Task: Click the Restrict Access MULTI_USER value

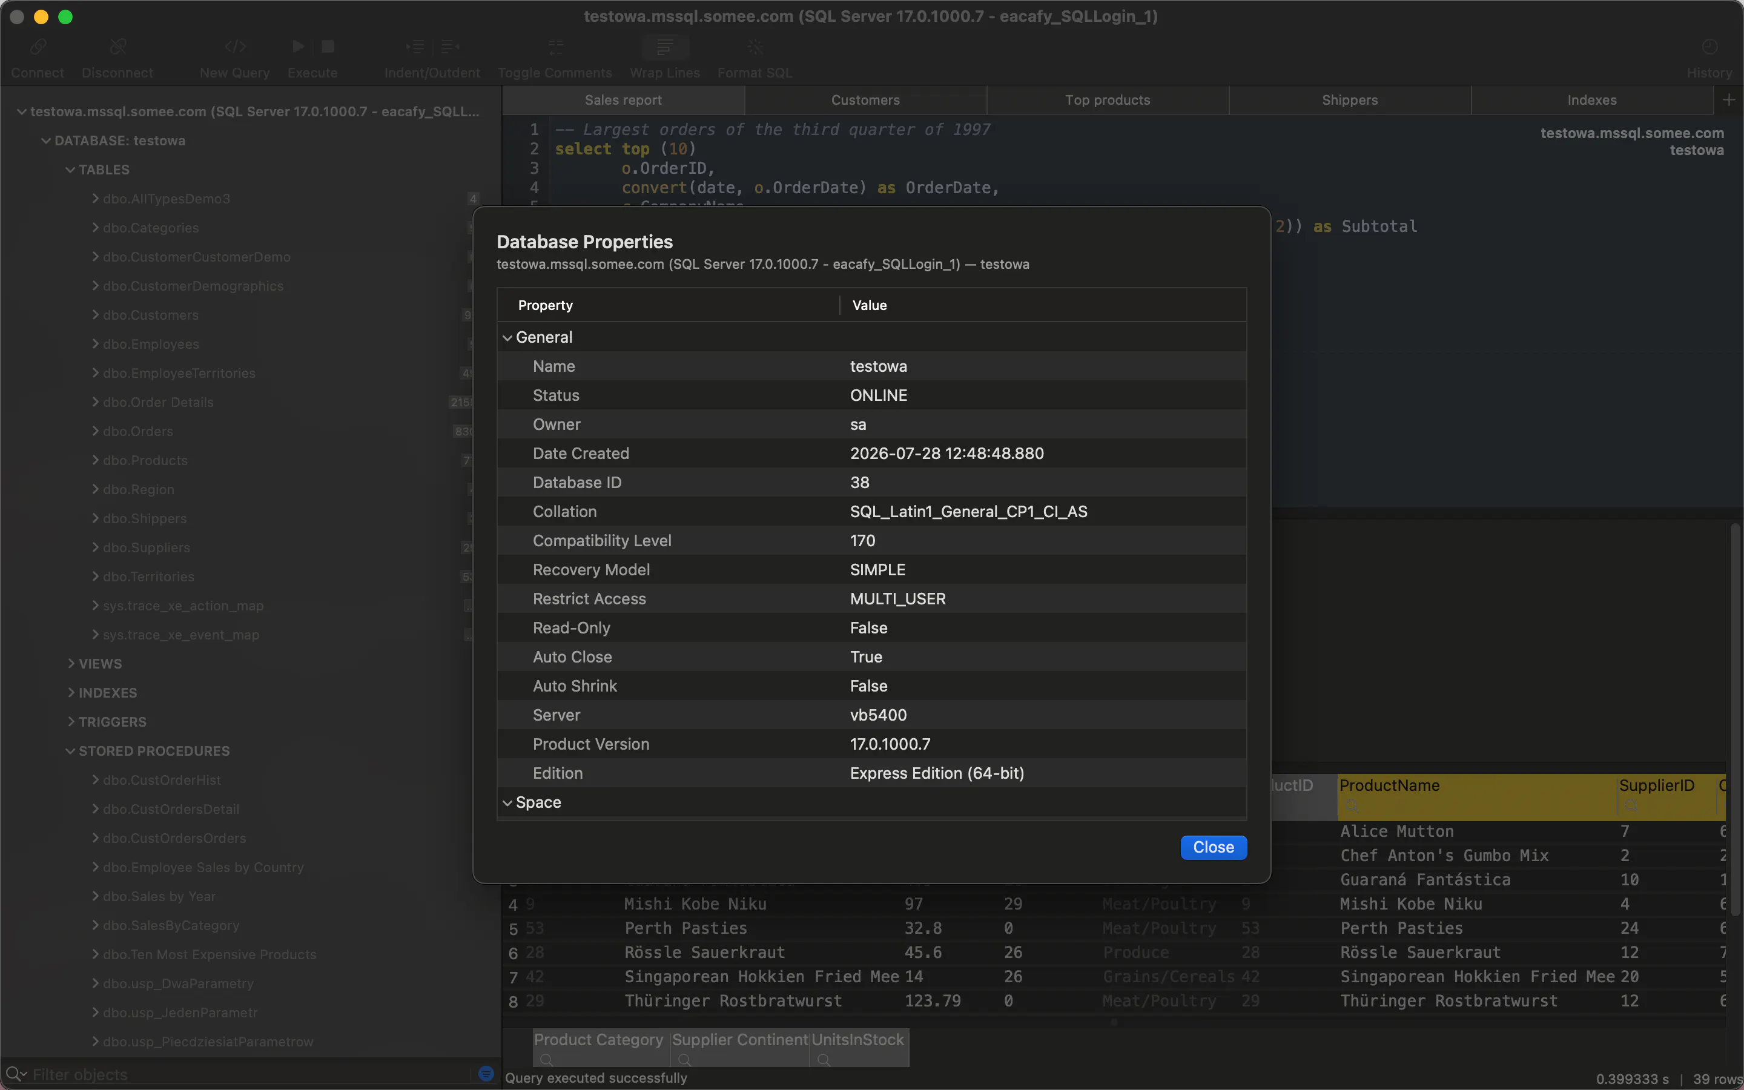Action: [898, 599]
